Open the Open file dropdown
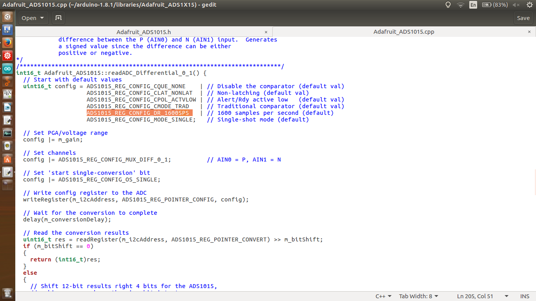Image resolution: width=536 pixels, height=301 pixels. [x=33, y=18]
